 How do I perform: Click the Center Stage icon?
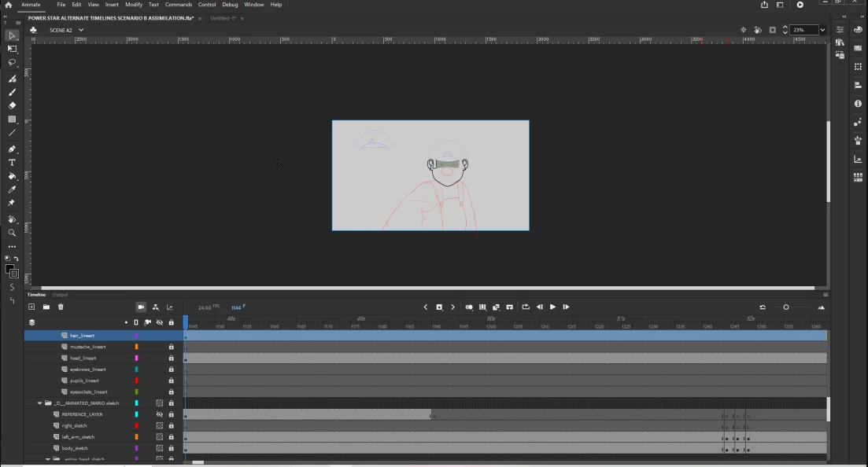[x=744, y=30]
